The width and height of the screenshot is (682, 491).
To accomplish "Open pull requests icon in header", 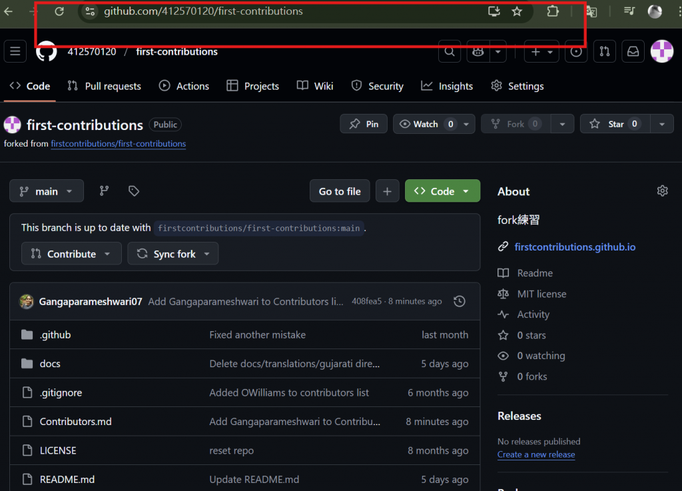I will [x=605, y=52].
